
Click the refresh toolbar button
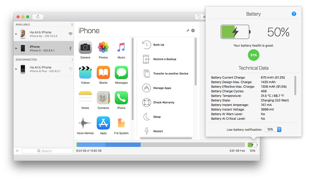(38, 17)
